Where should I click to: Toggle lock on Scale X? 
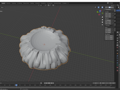113,29
